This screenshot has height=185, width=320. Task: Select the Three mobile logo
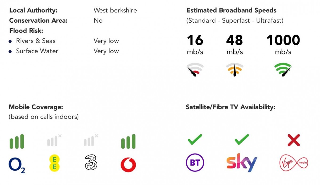[x=91, y=163]
